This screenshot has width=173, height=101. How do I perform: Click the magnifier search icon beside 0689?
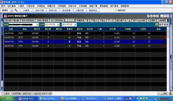[16, 10]
